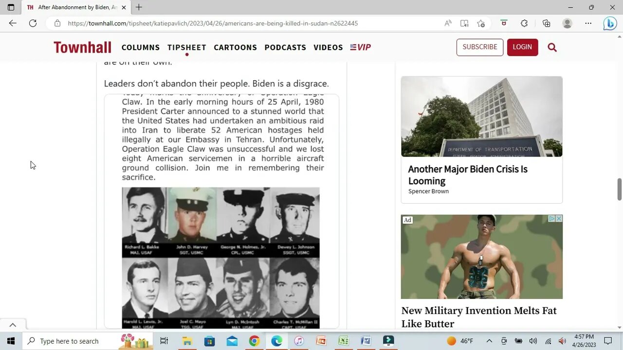Open the McAfee shield extension icon
623x350 pixels.
click(504, 23)
